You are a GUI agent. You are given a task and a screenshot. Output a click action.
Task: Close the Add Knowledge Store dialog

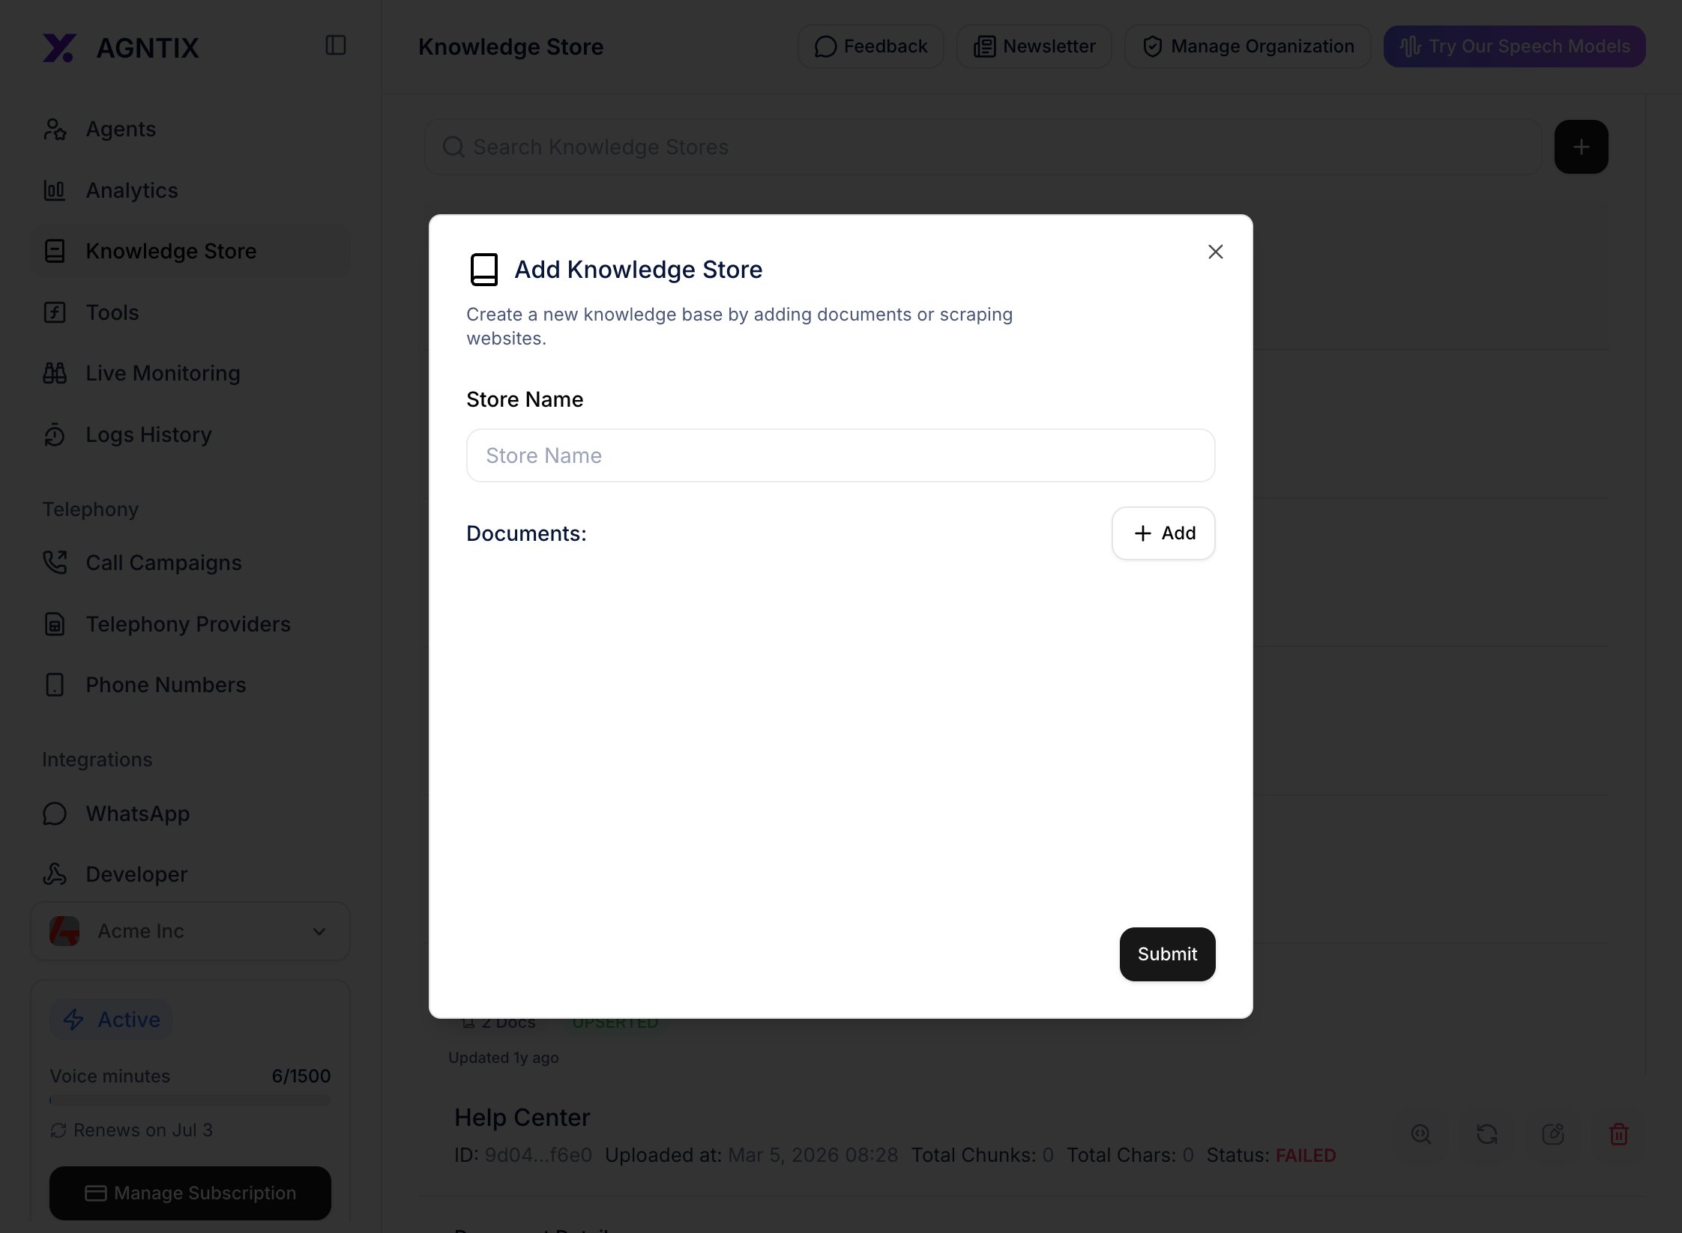1215,252
